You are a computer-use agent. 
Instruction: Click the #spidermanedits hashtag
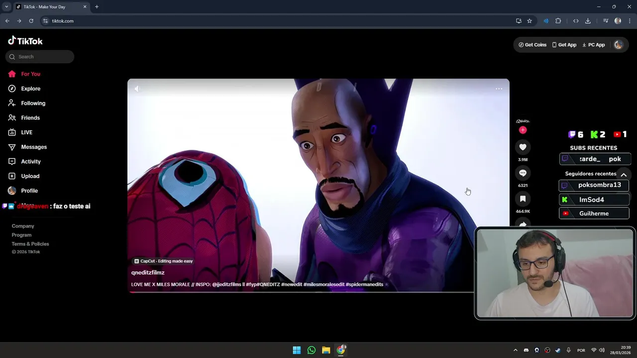[365, 284]
